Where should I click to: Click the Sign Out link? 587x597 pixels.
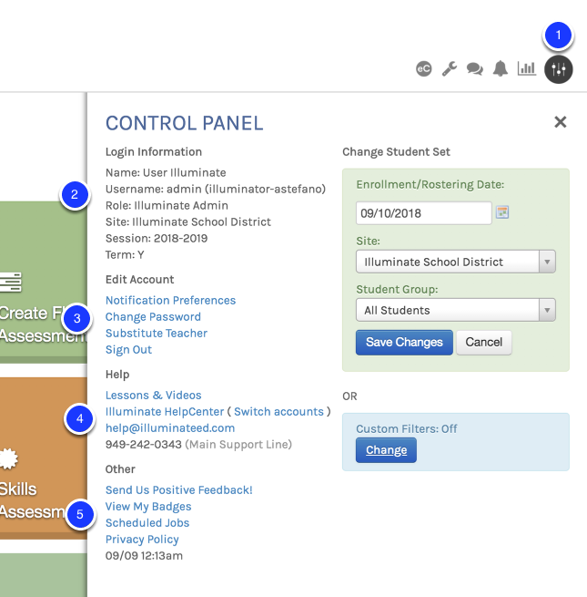tap(128, 349)
